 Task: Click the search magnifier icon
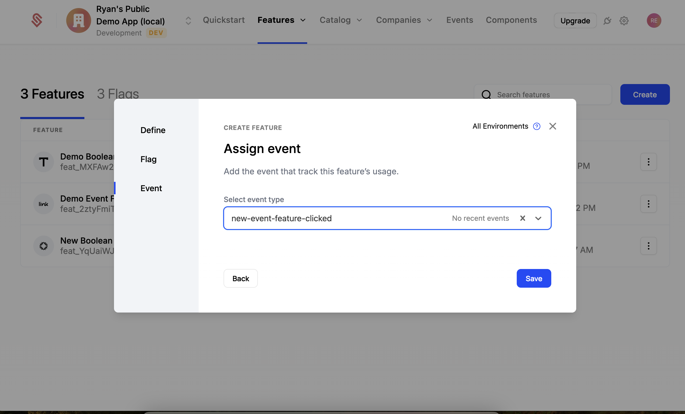coord(486,94)
